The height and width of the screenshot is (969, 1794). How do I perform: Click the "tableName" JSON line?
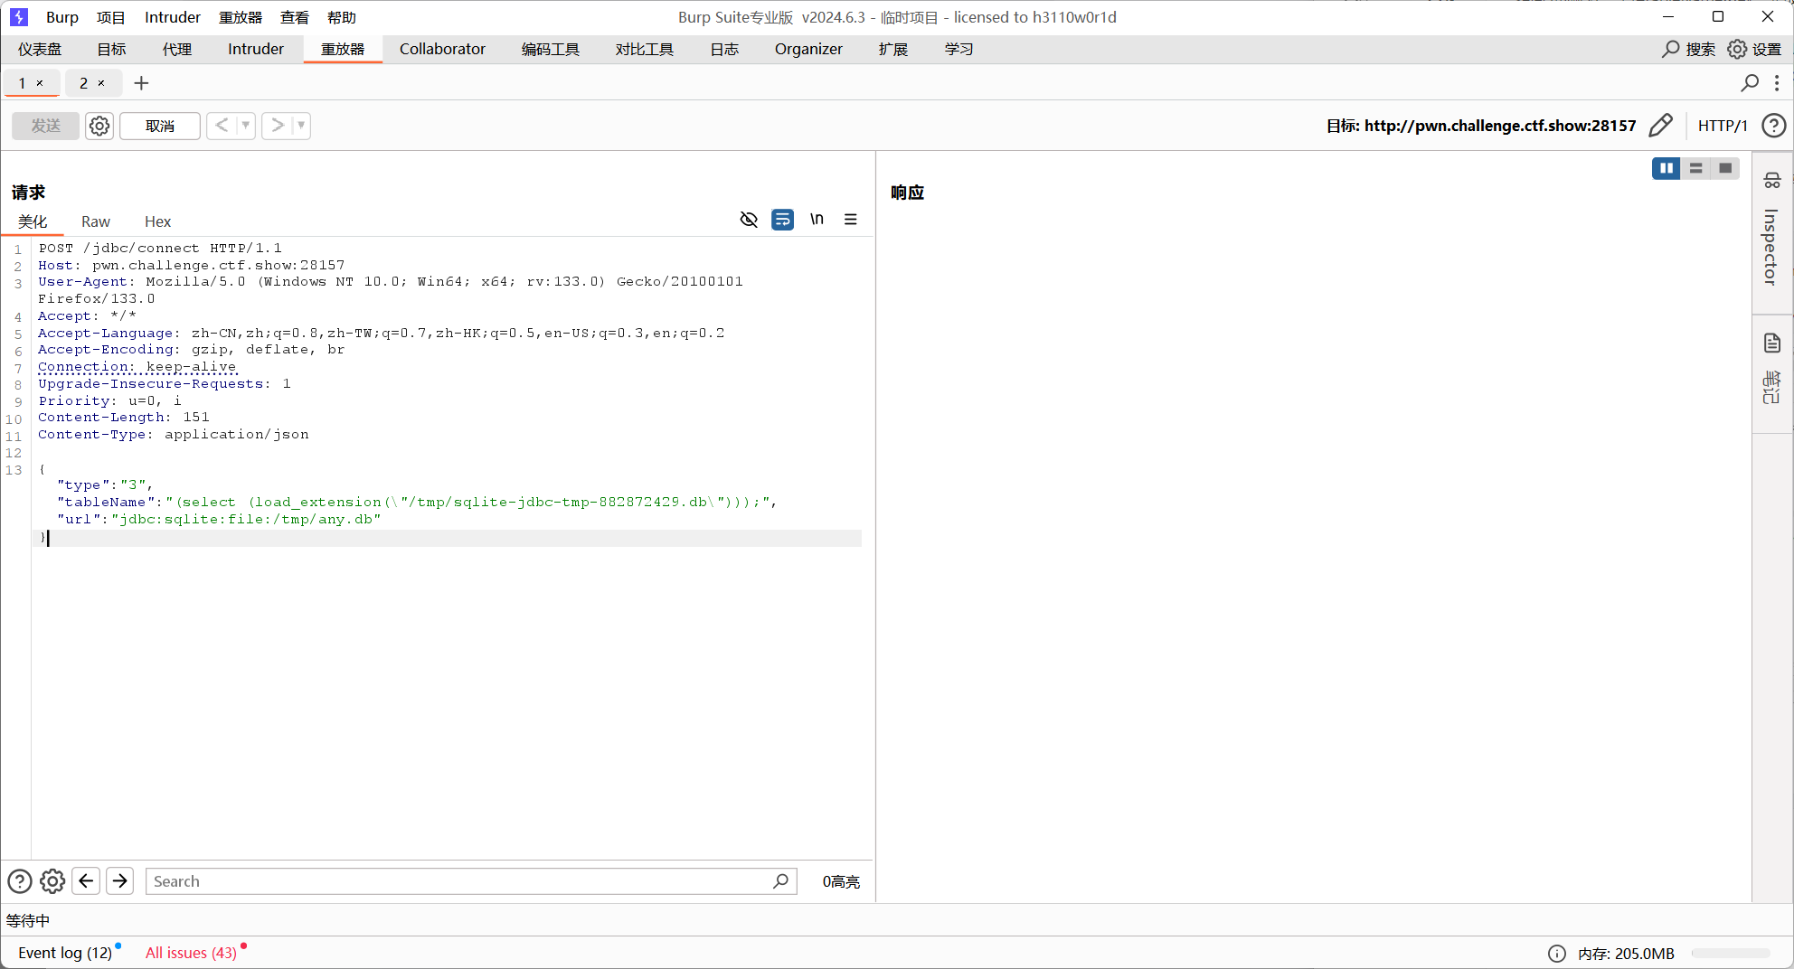(x=417, y=503)
